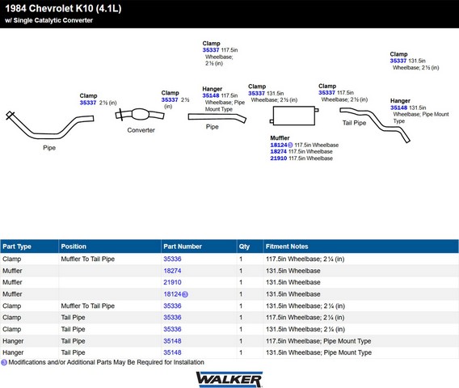Open hanger 35148 131.5in link in diagram
The width and height of the screenshot is (459, 388).
398,108
